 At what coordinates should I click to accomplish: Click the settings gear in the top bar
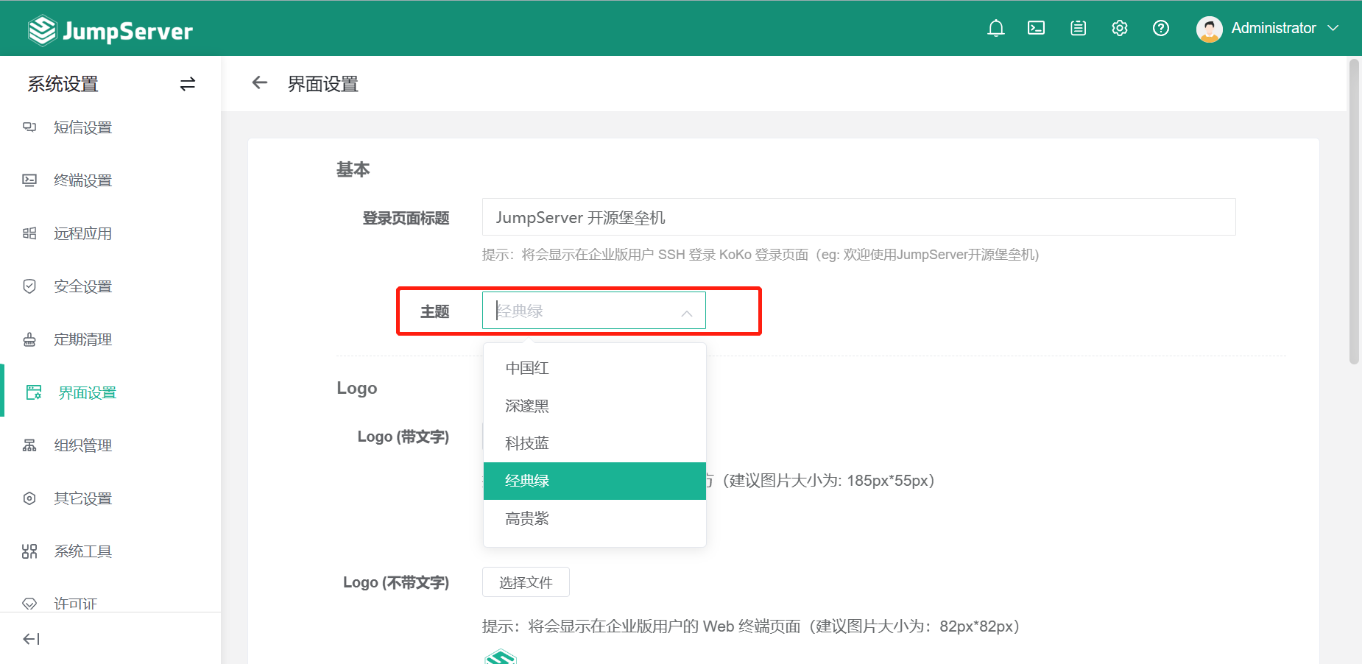click(x=1119, y=27)
